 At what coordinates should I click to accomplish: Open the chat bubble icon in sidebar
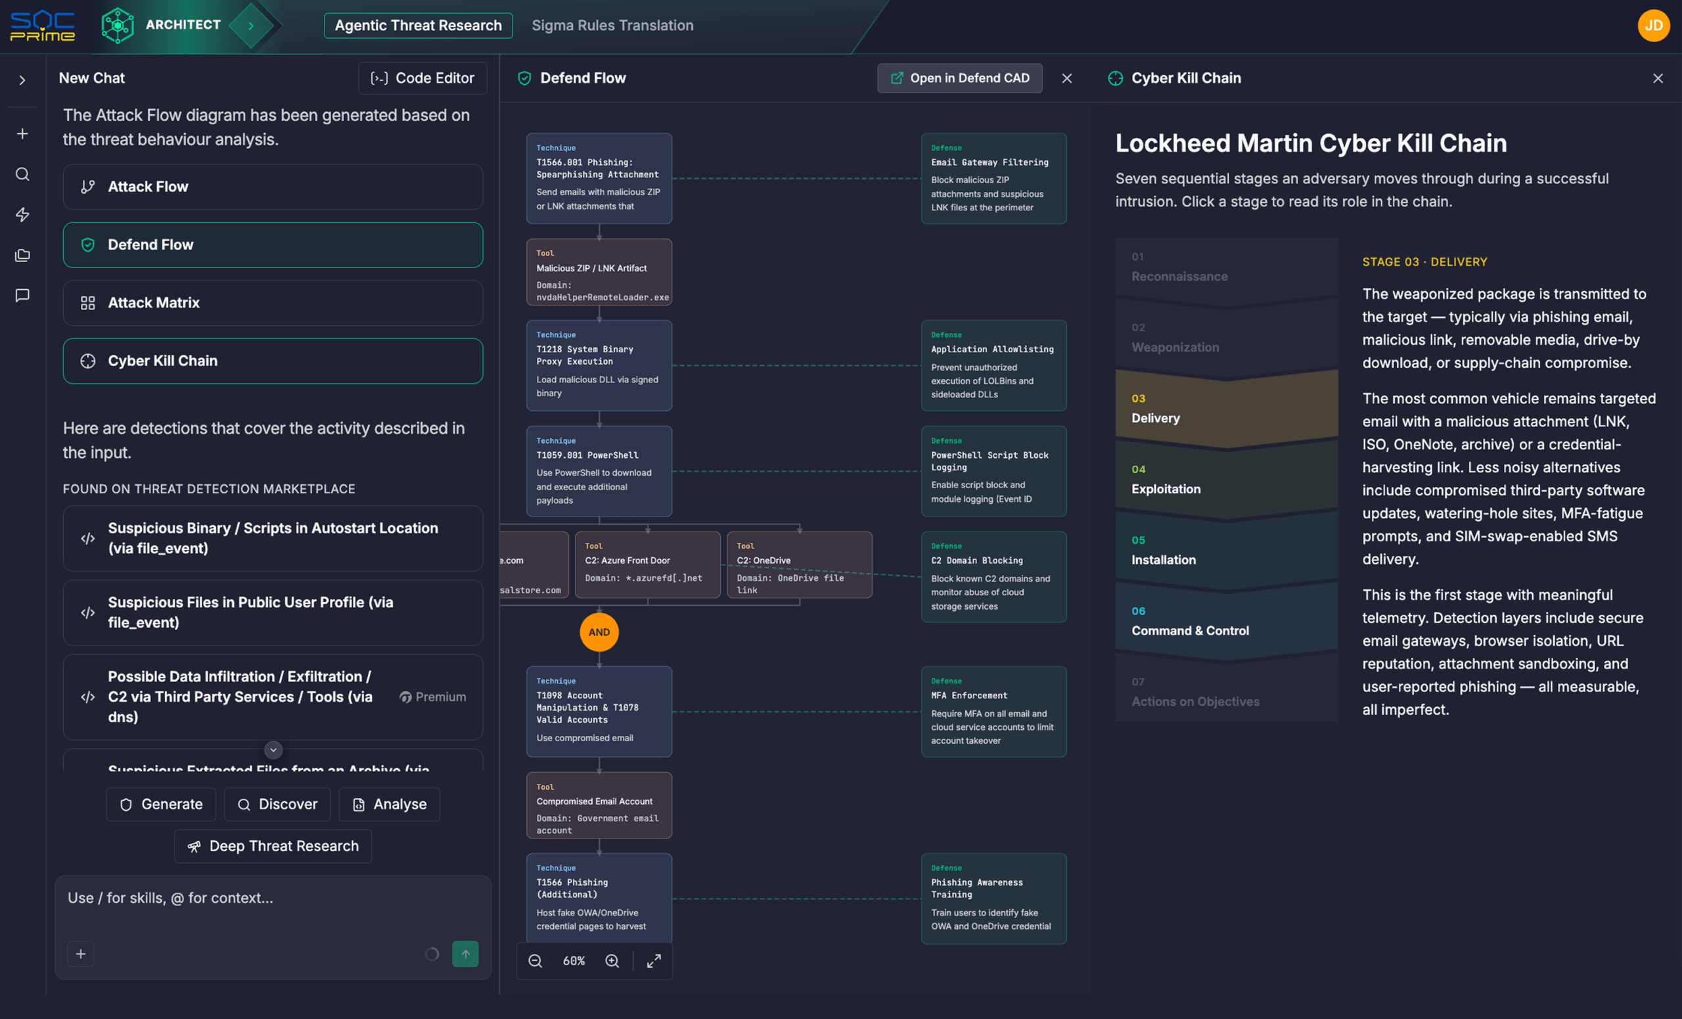pos(22,296)
